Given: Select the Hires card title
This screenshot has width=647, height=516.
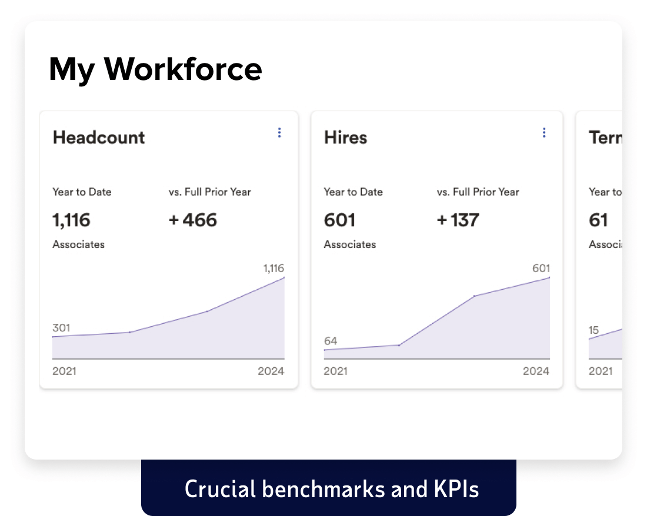Looking at the screenshot, I should pyautogui.click(x=345, y=138).
